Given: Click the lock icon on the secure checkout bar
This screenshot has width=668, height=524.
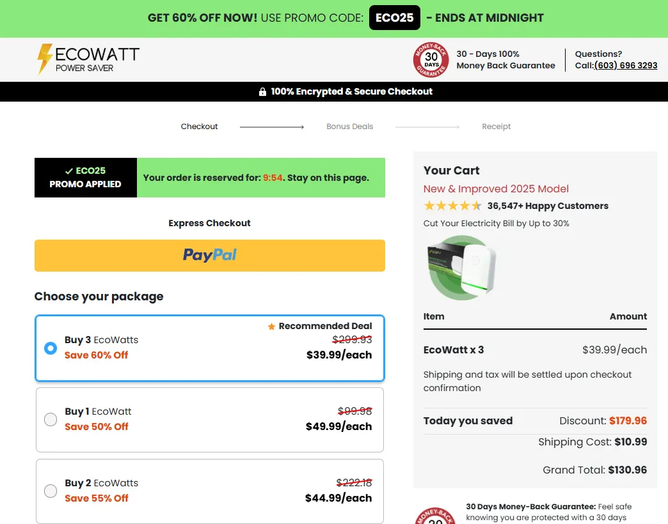Looking at the screenshot, I should [262, 91].
